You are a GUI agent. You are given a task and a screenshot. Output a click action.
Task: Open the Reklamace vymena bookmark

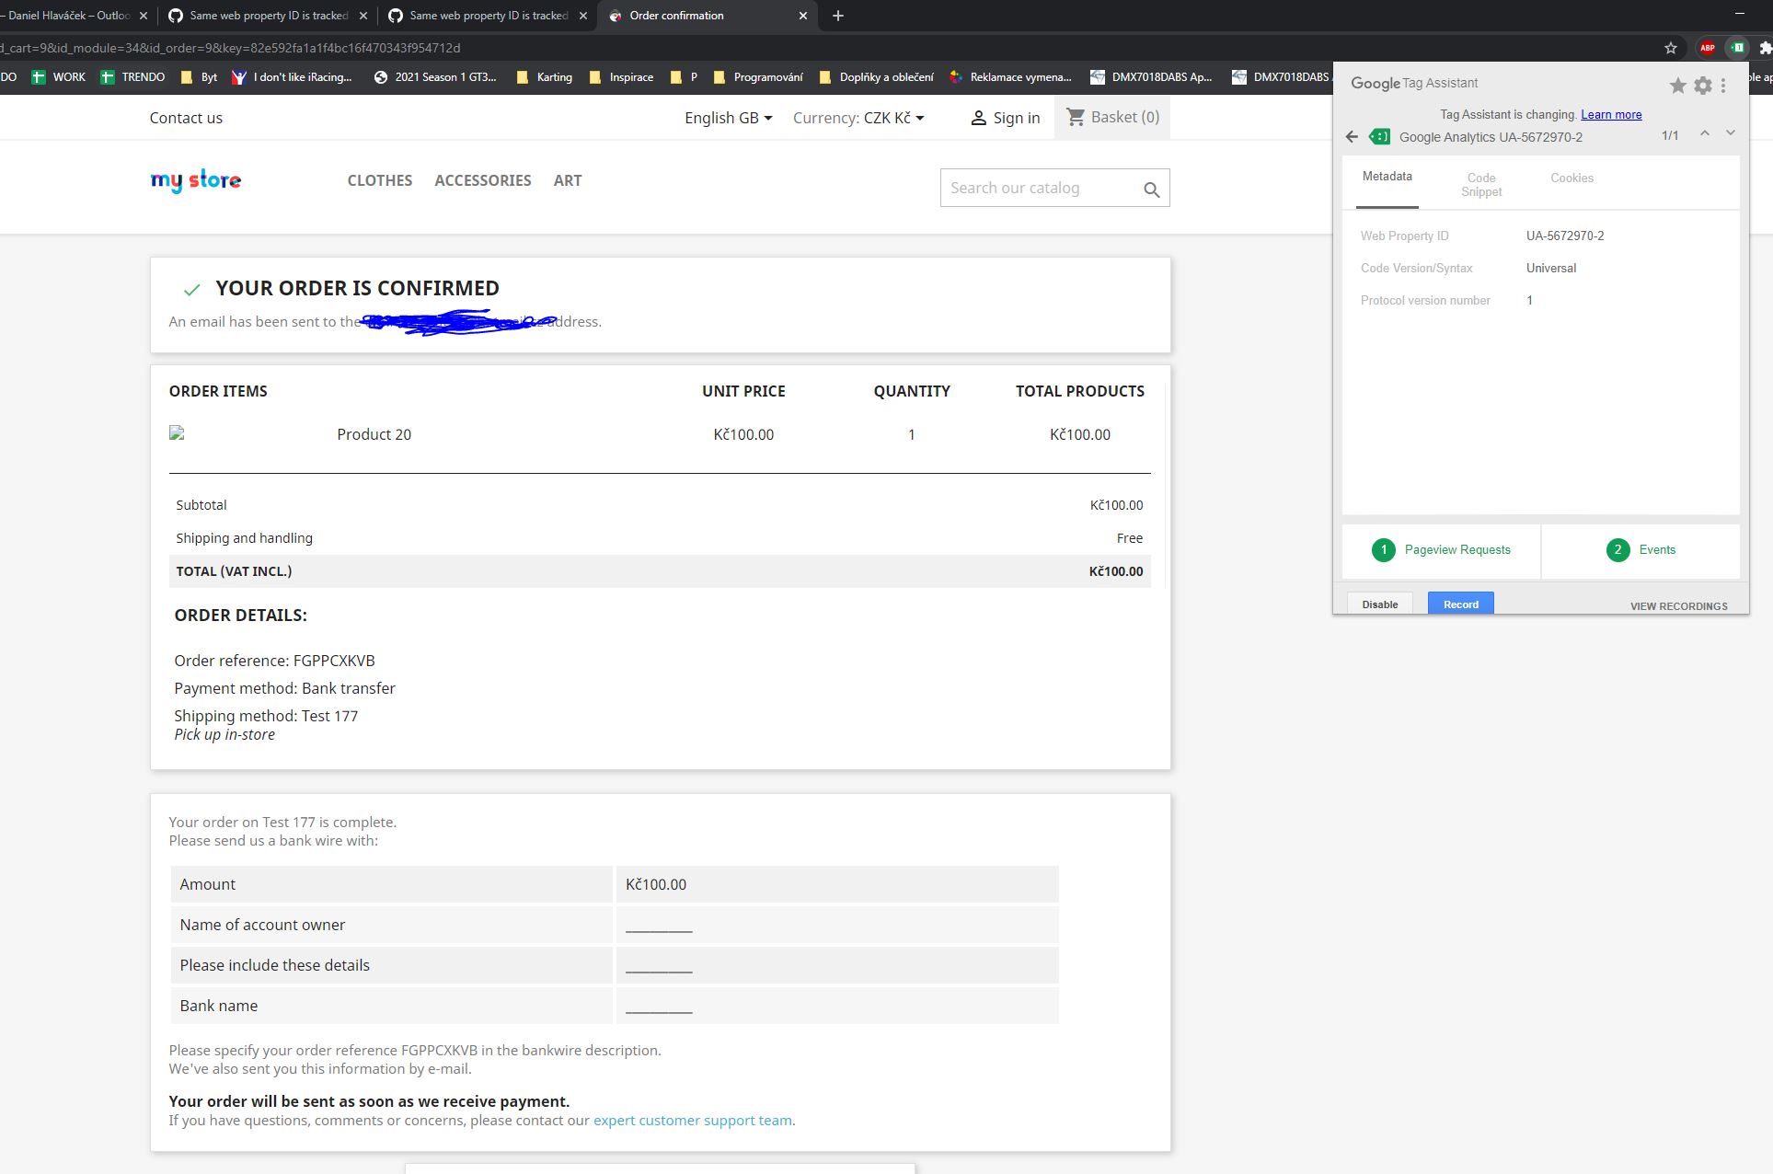click(1010, 77)
